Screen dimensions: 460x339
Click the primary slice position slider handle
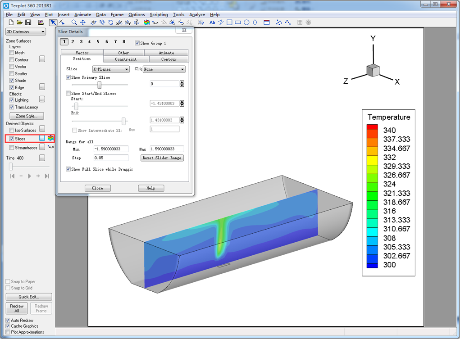[x=100, y=85]
